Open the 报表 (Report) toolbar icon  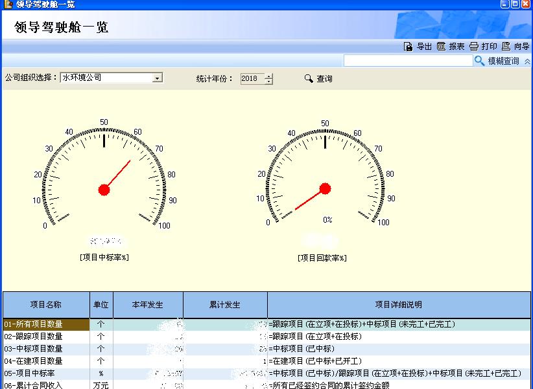point(442,47)
